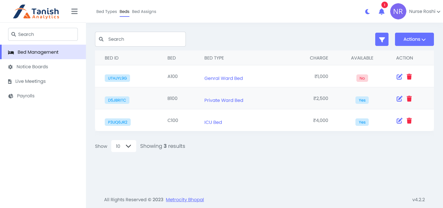Switch to the Bed Types tab
443x208 pixels.
106,11
